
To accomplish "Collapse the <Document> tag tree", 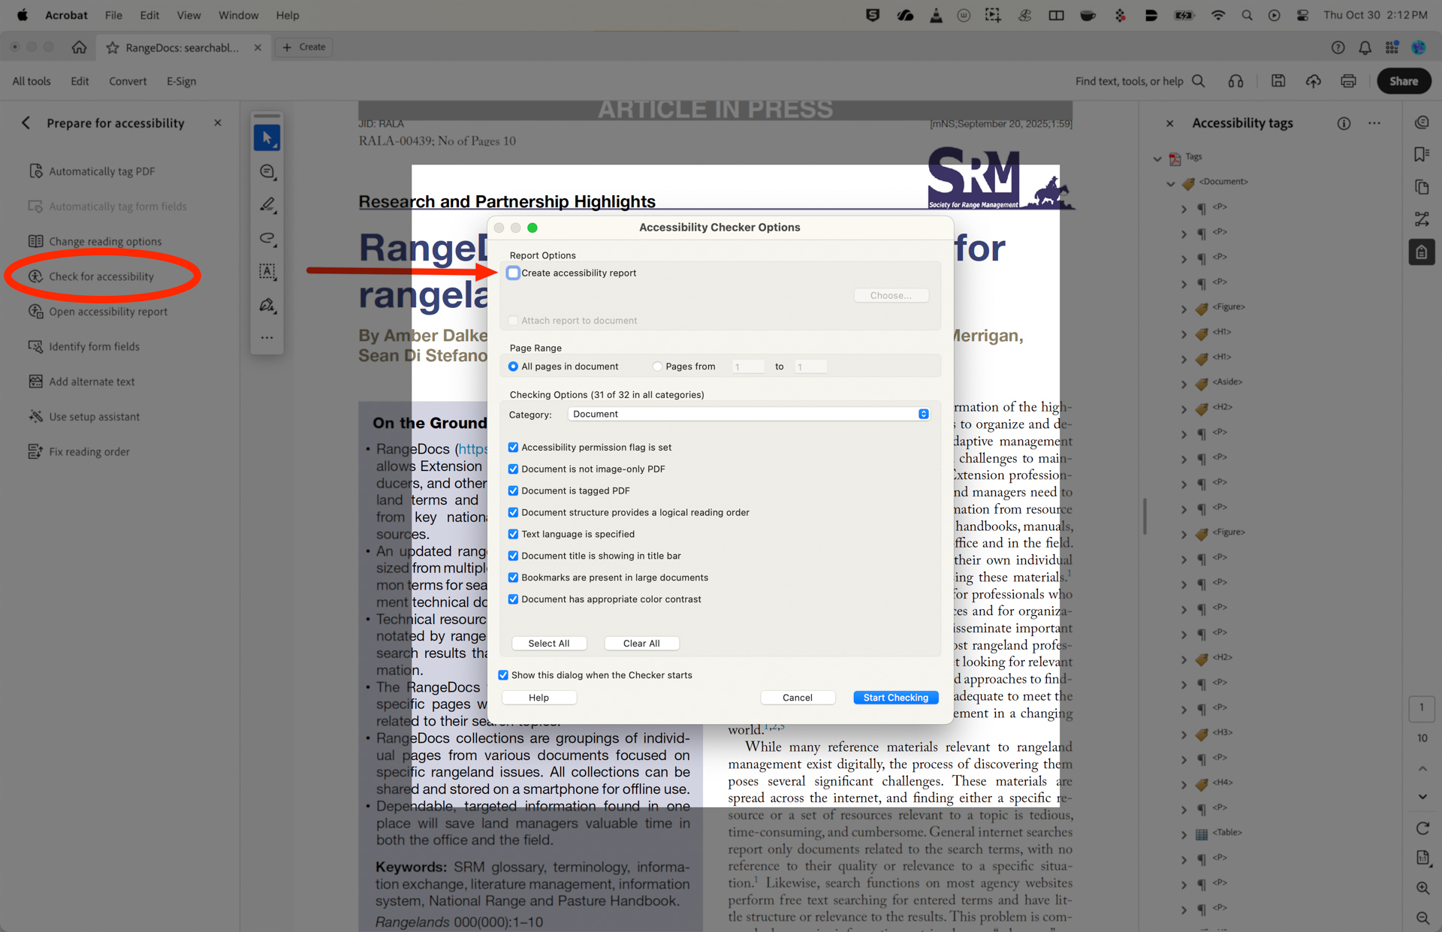I will [1170, 182].
